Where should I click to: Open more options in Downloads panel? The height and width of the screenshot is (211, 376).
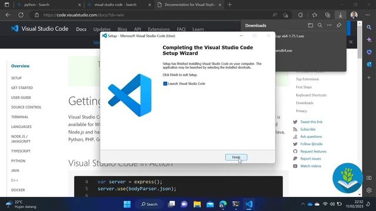click(x=330, y=25)
